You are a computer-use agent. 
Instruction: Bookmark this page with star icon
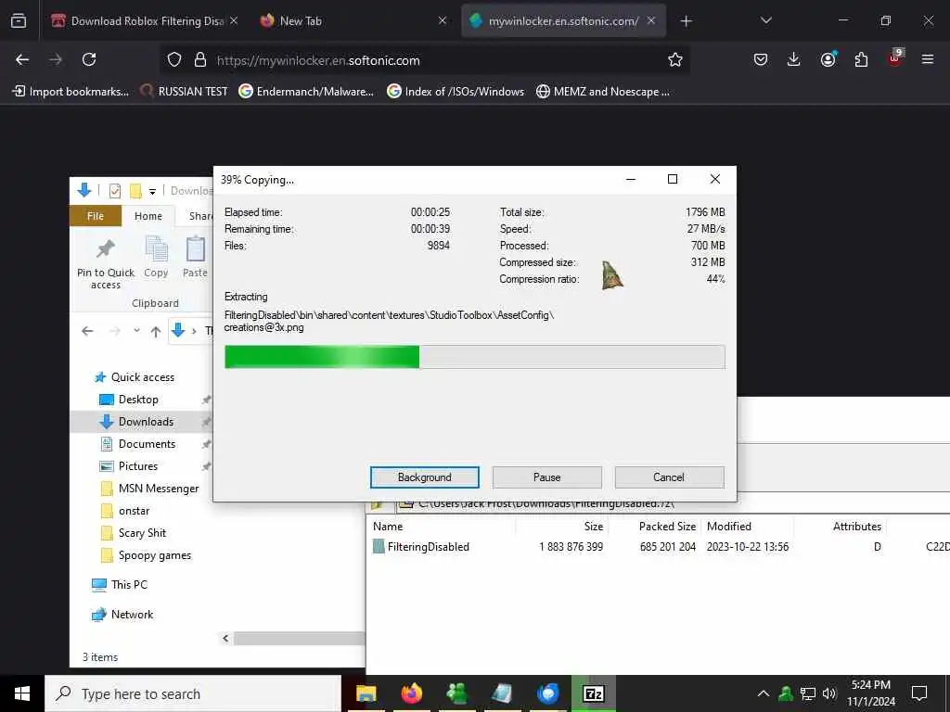[x=675, y=59]
